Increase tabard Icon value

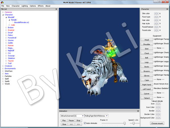pos(159,104)
